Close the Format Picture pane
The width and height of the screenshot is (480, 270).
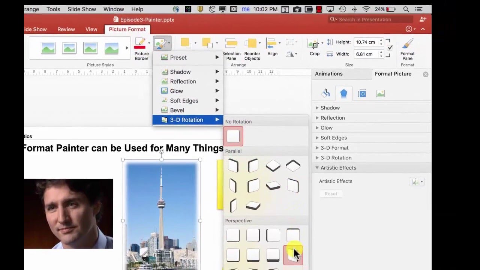tap(426, 75)
